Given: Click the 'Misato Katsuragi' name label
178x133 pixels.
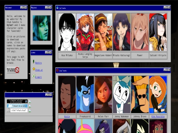Looking at the screenshot, I should [x=121, y=55].
